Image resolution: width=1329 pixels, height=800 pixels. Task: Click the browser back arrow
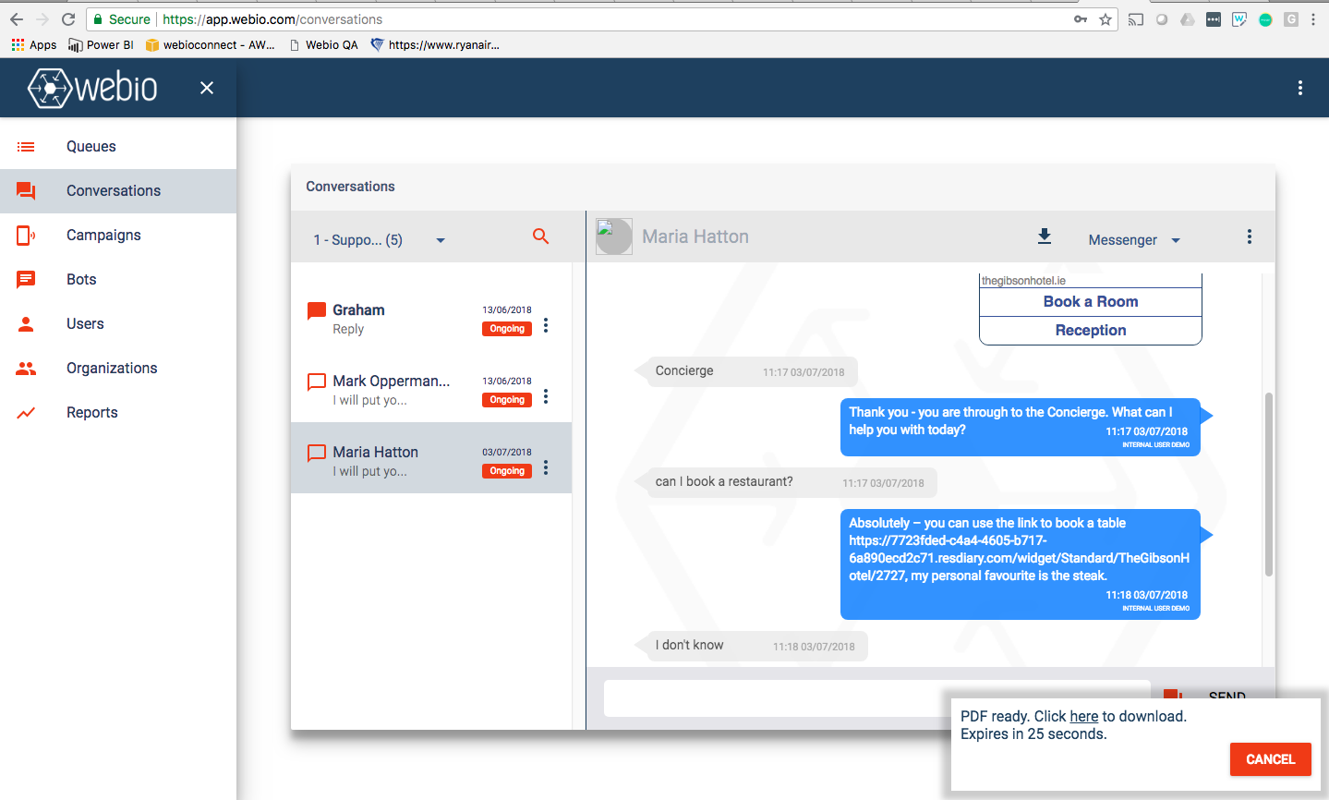[17, 18]
